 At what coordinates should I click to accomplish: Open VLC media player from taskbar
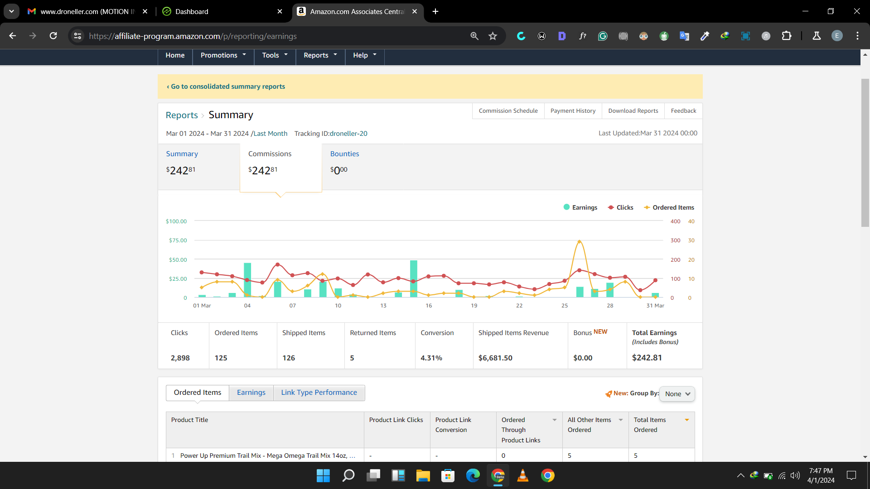[522, 475]
